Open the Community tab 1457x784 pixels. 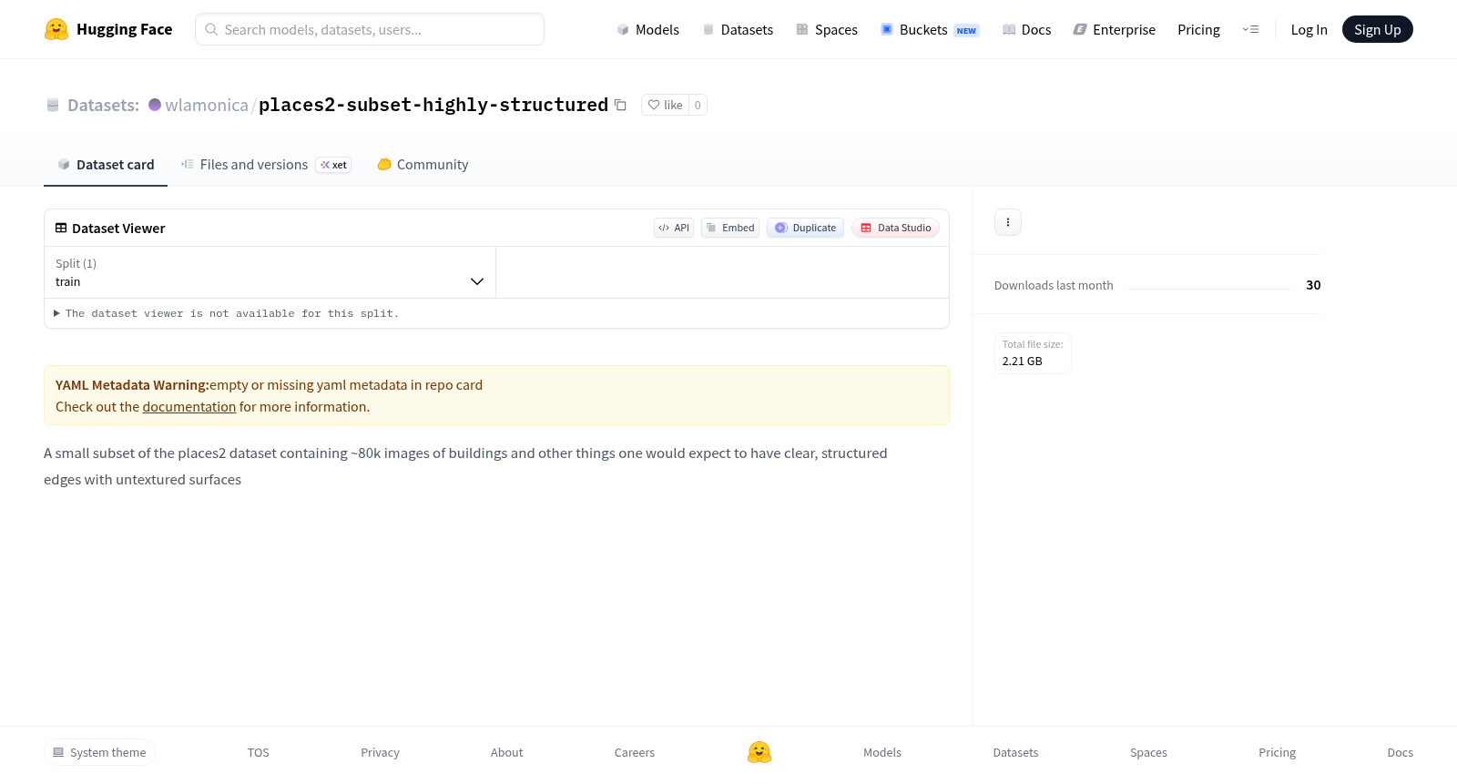pos(423,165)
